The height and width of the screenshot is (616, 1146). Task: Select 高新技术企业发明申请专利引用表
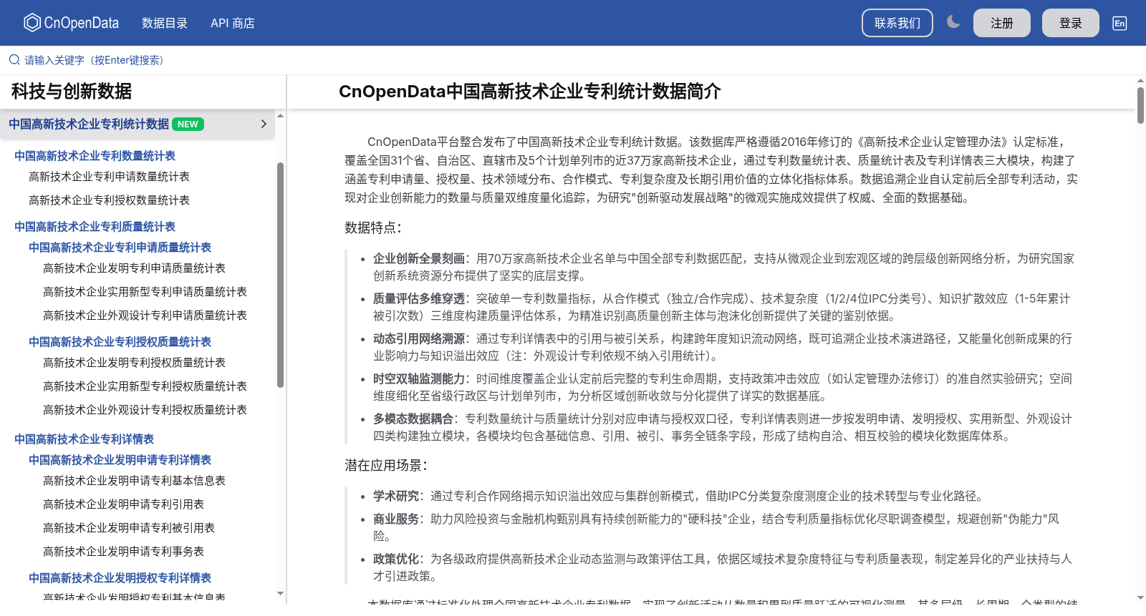123,504
